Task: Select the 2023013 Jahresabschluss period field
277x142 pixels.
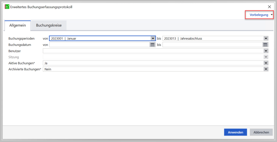Action: tap(212, 39)
